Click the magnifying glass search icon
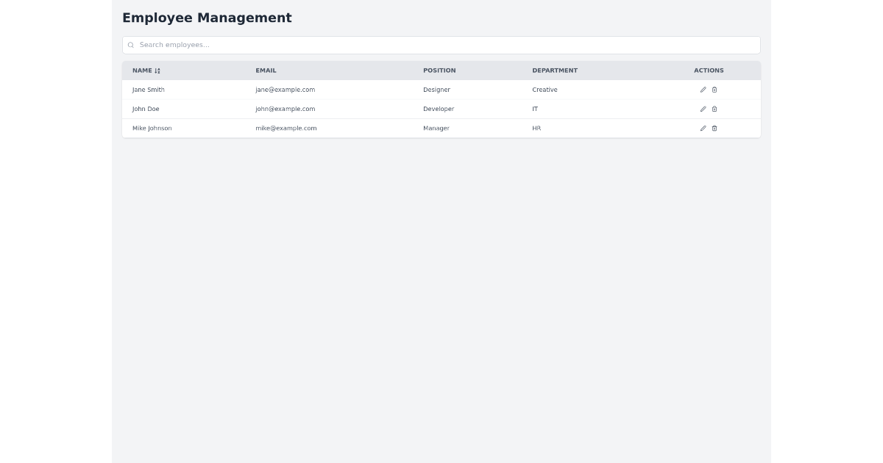This screenshot has width=883, height=463. click(131, 45)
